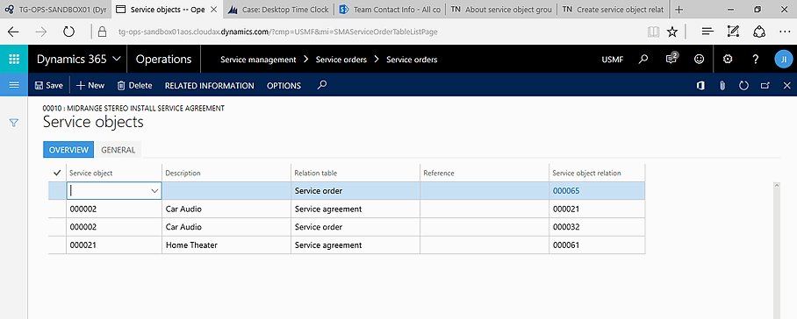
Task: Open form in new window icon
Action: click(765, 86)
